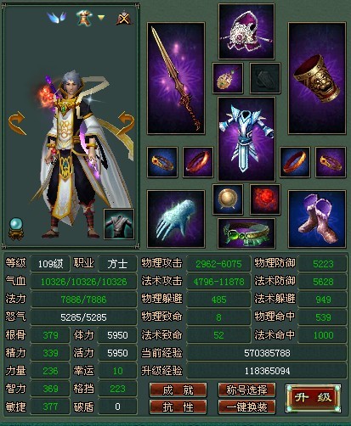Viewport: 351px width, 426px height.
Task: Click the purple helmet equipment slot
Action: coord(246,31)
